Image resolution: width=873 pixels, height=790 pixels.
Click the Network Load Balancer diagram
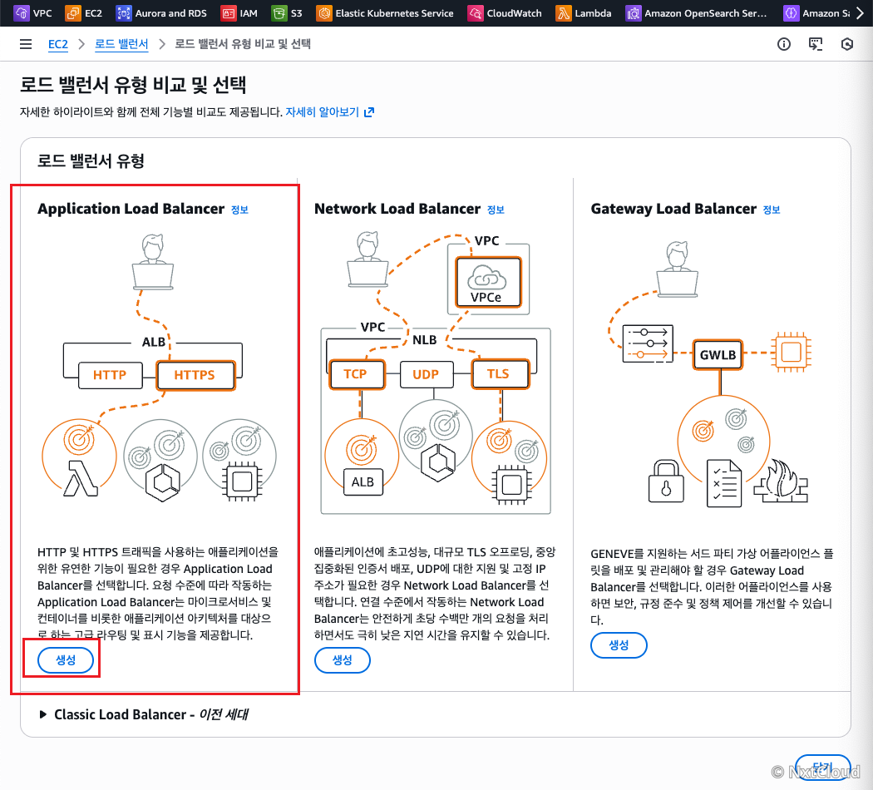(x=436, y=373)
